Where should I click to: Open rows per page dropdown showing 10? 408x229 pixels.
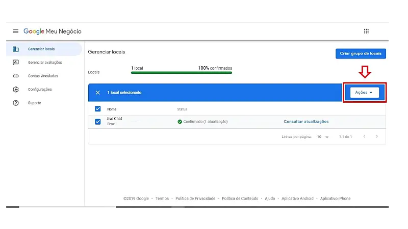[x=323, y=136]
